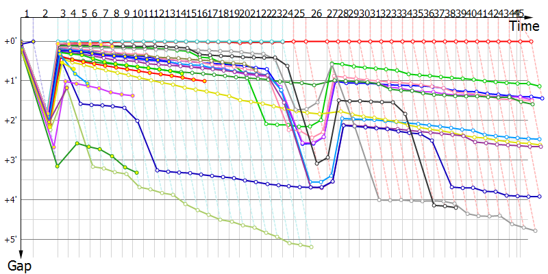Click lap 3 marker on time axis
This screenshot has width=548, height=274.
[63, 14]
